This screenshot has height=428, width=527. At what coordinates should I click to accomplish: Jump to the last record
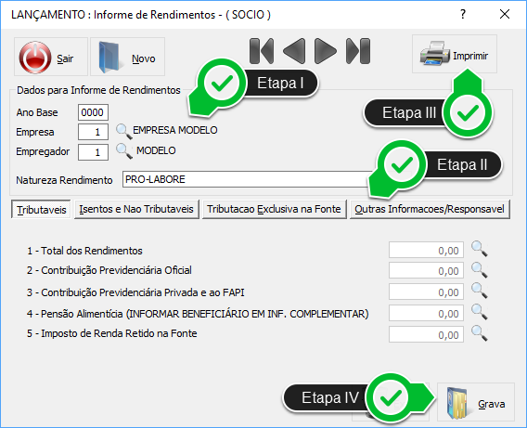pyautogui.click(x=358, y=51)
